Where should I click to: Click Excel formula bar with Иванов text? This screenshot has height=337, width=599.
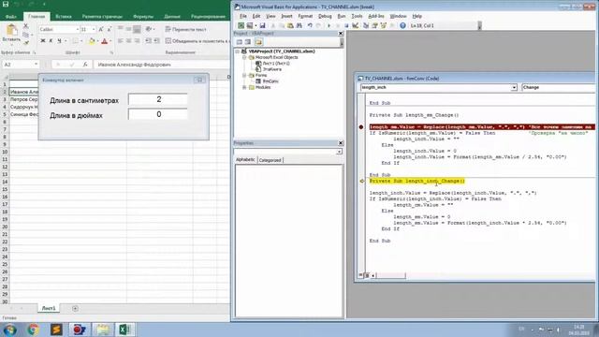[162, 65]
